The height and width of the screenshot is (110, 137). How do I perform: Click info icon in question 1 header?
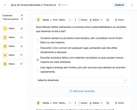pyautogui.click(x=70, y=20)
